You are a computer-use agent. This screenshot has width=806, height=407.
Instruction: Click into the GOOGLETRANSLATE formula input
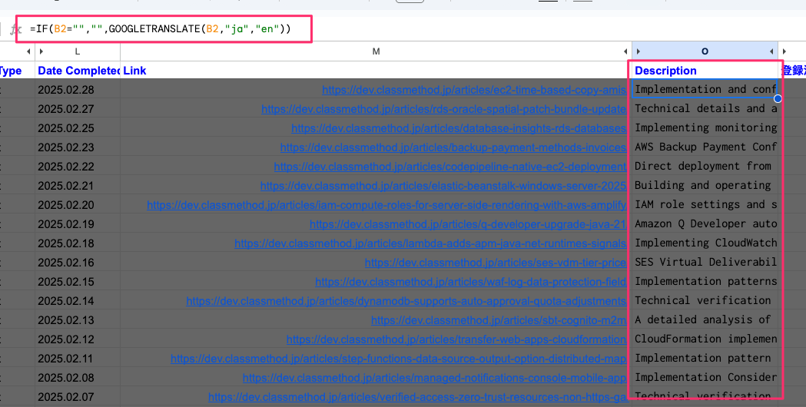pyautogui.click(x=161, y=28)
